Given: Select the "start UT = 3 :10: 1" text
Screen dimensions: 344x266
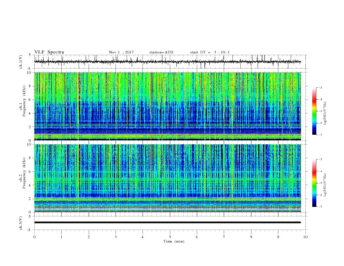Looking at the screenshot, I should click(210, 52).
